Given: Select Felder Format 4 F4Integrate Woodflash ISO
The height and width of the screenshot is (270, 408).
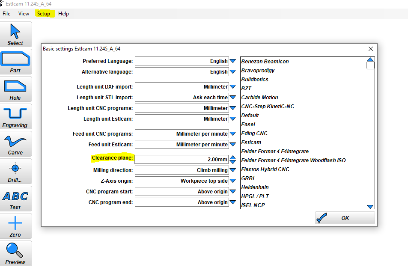Looking at the screenshot, I should [x=294, y=160].
